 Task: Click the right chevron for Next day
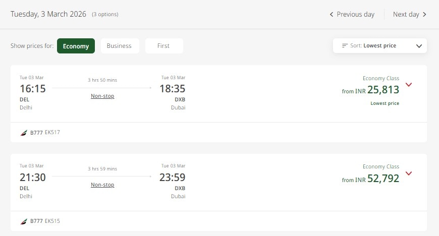point(425,15)
